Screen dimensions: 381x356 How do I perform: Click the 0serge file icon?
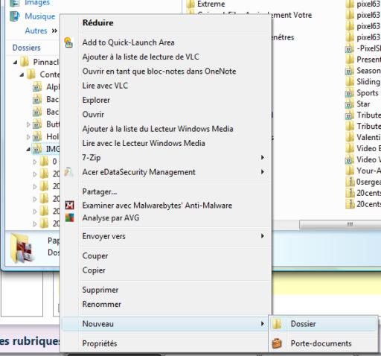coord(350,182)
